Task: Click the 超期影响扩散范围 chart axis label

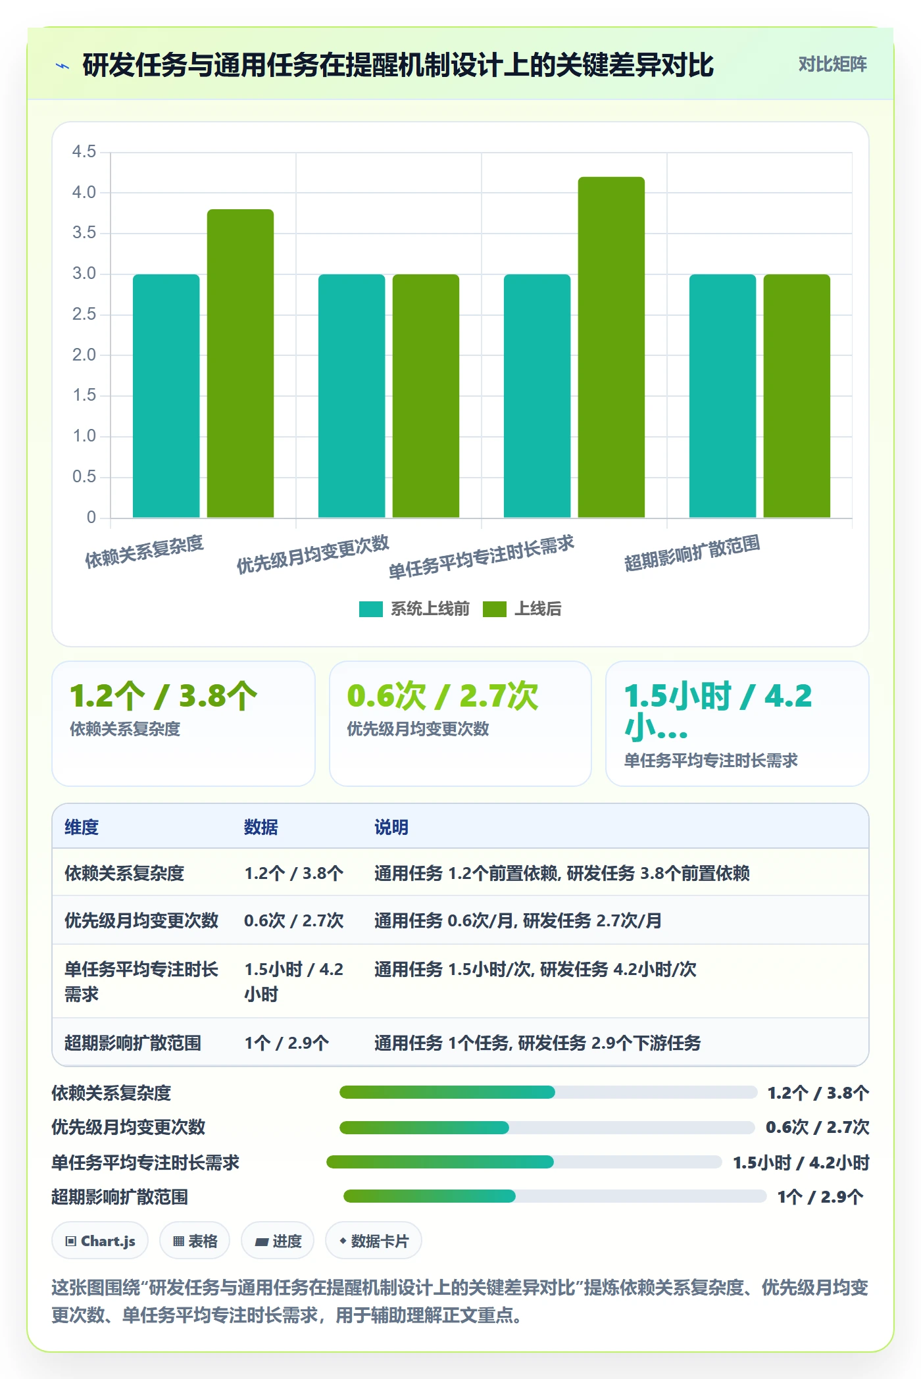Action: click(x=692, y=553)
